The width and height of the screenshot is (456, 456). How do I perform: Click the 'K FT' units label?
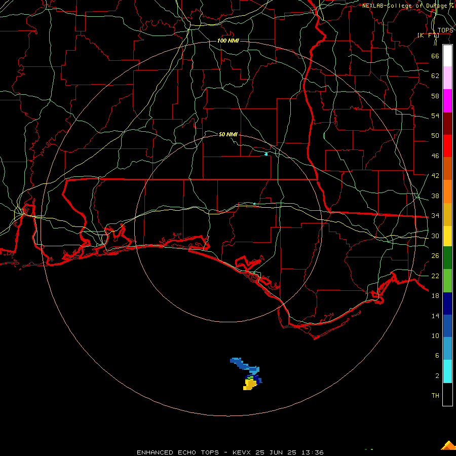[x=428, y=35]
